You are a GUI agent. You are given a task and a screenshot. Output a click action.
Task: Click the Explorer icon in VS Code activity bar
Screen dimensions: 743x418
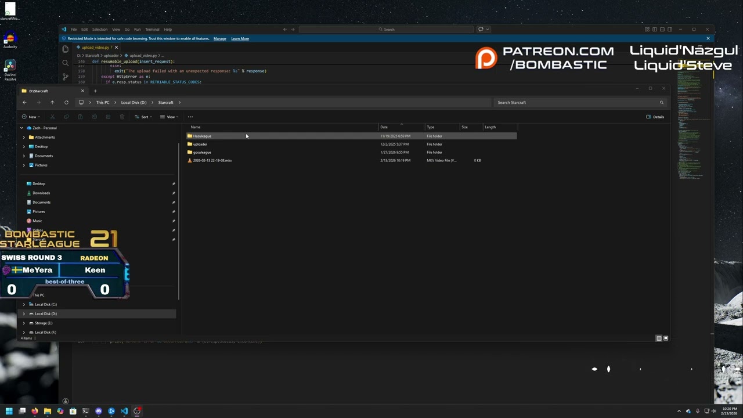tap(65, 49)
